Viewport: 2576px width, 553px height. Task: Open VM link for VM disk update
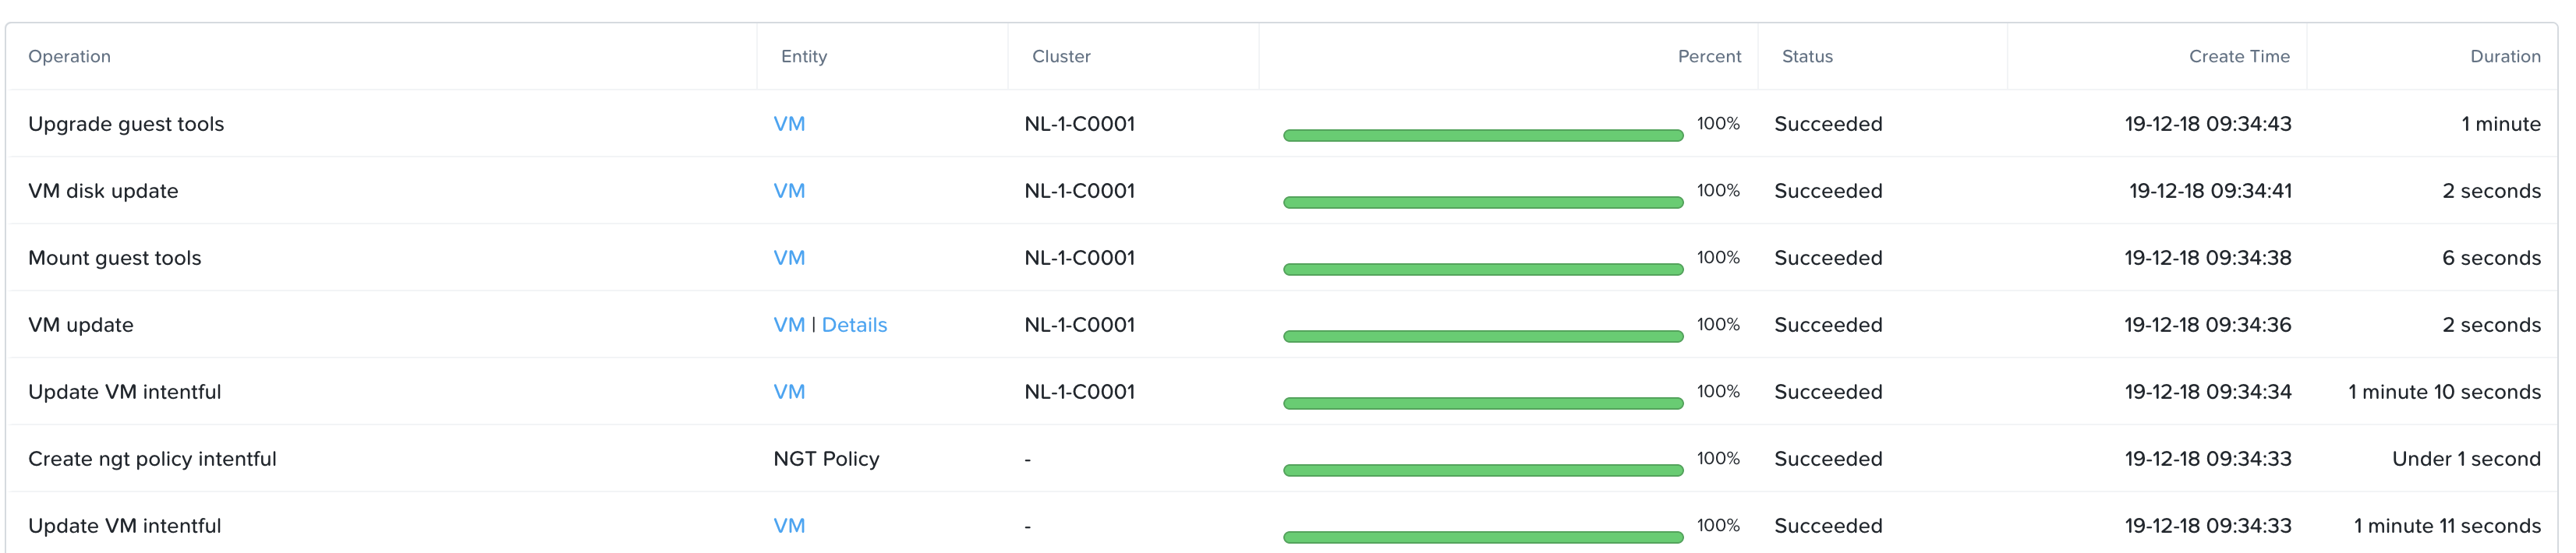(788, 191)
